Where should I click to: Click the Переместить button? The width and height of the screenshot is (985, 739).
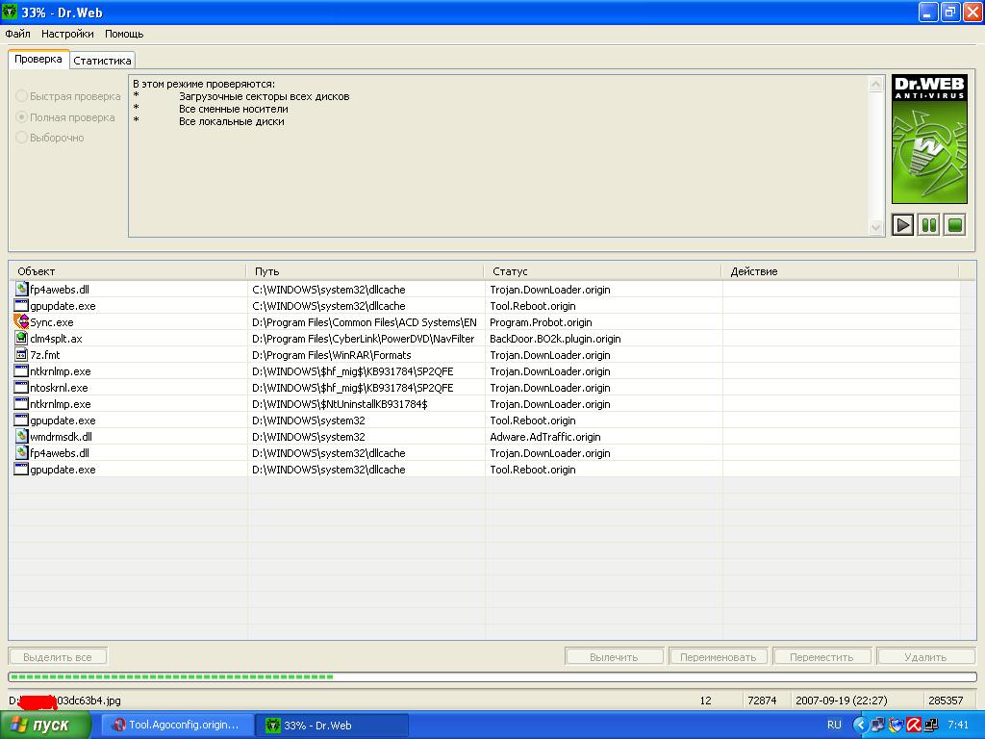pos(821,656)
